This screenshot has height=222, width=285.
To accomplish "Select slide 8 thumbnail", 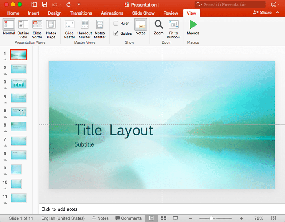I will (x=19, y=155).
